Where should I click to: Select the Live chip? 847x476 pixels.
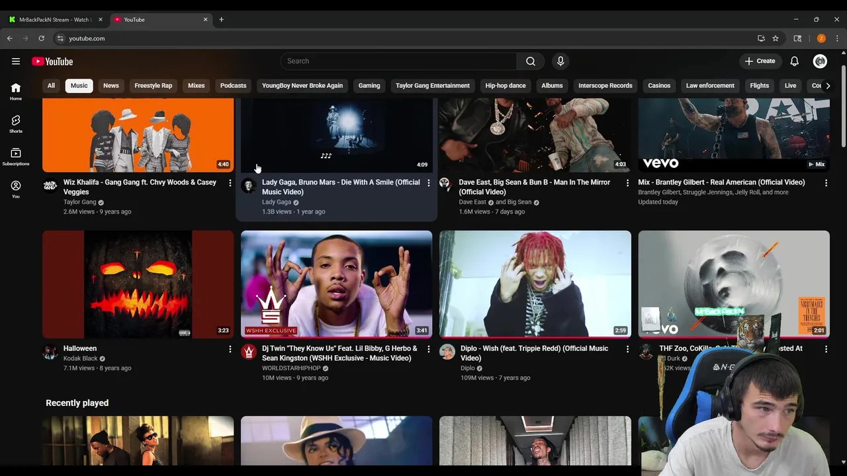(790, 85)
